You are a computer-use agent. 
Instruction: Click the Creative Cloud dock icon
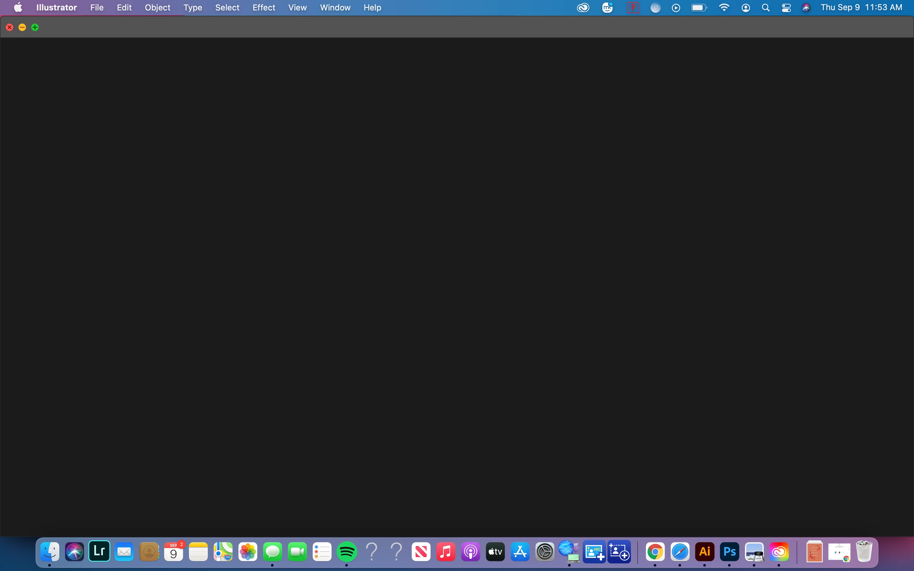click(x=779, y=552)
